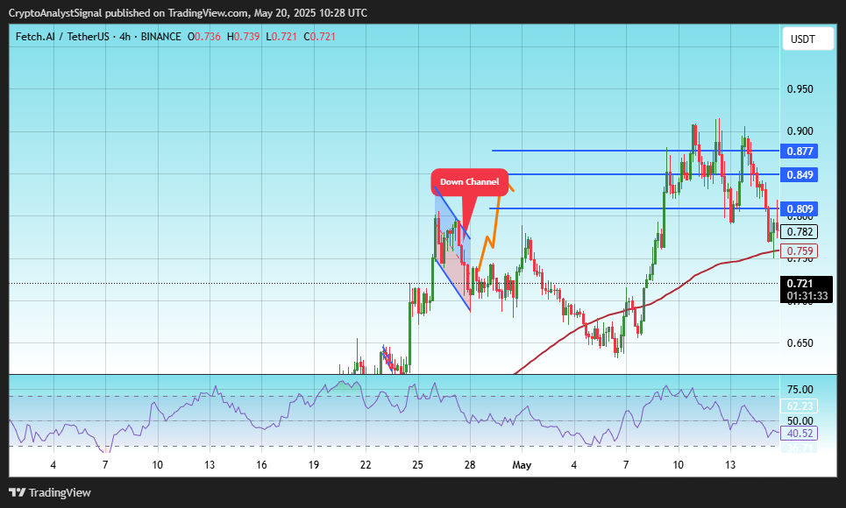
Task: Click the 22 date axis label
Action: (x=366, y=465)
